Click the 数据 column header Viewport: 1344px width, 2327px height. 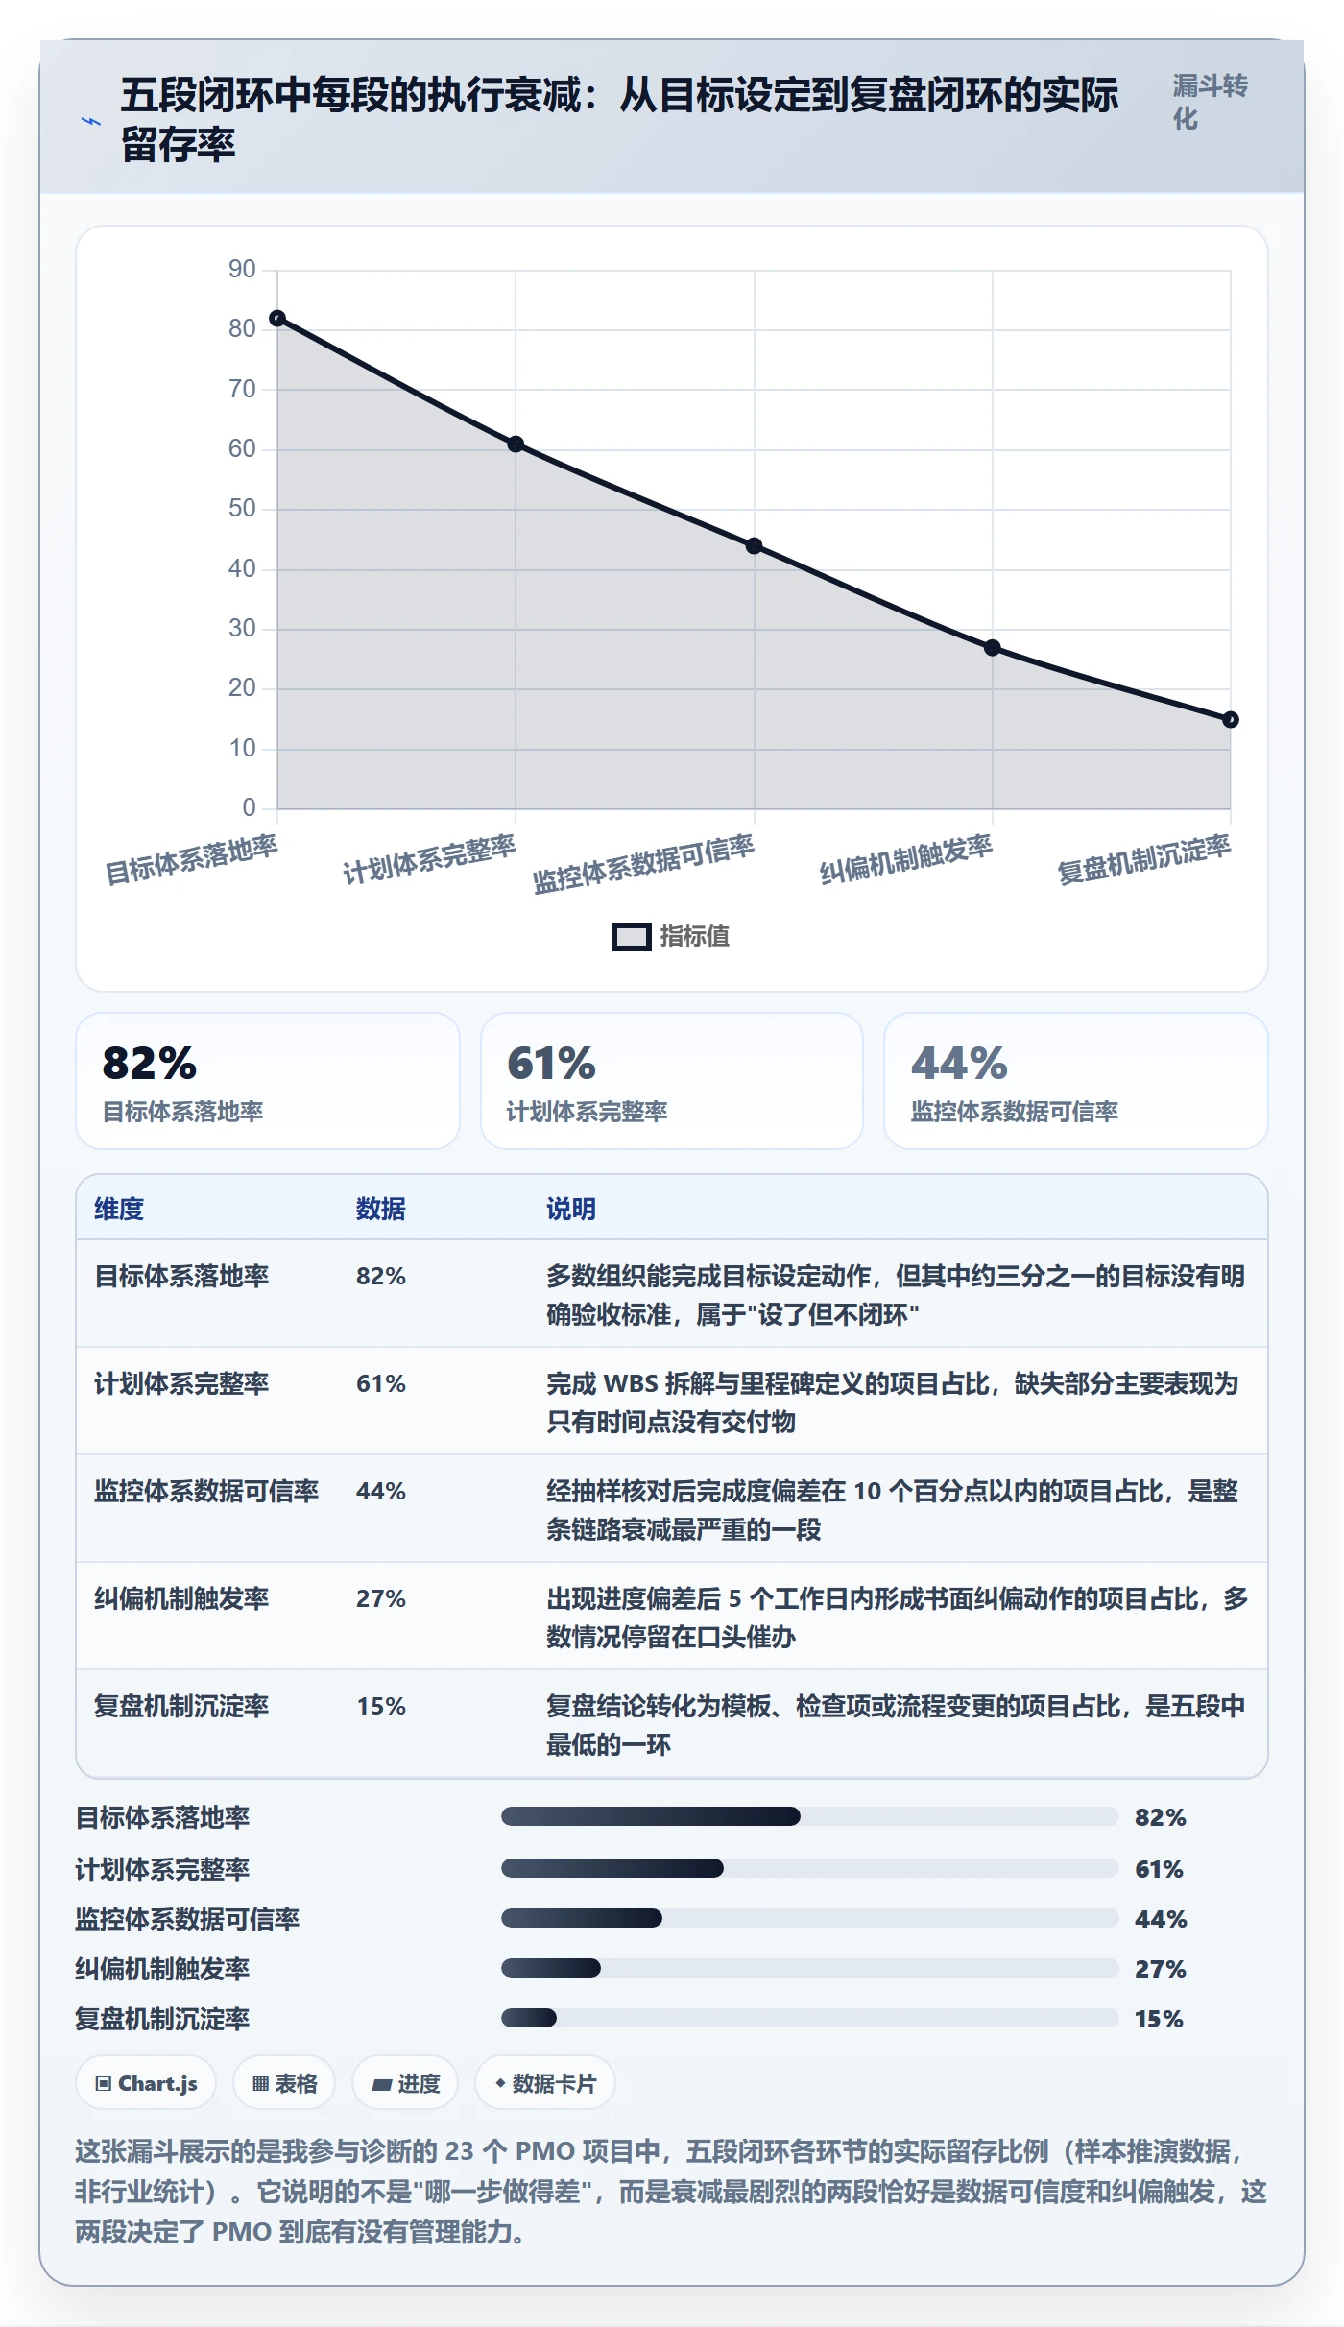[x=381, y=1209]
